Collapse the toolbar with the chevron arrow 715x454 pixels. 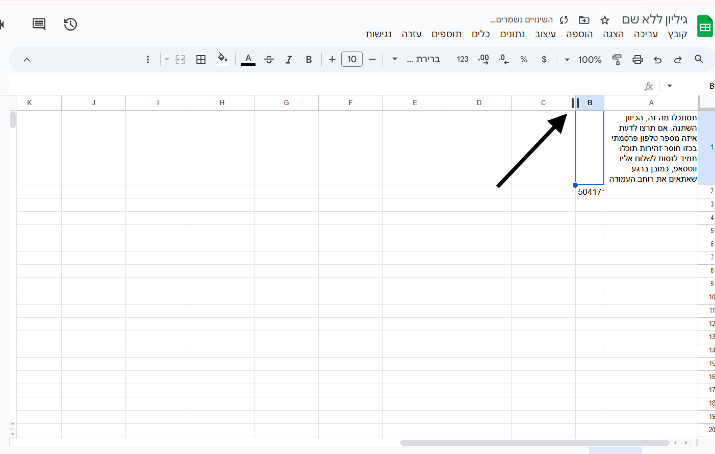pos(27,59)
